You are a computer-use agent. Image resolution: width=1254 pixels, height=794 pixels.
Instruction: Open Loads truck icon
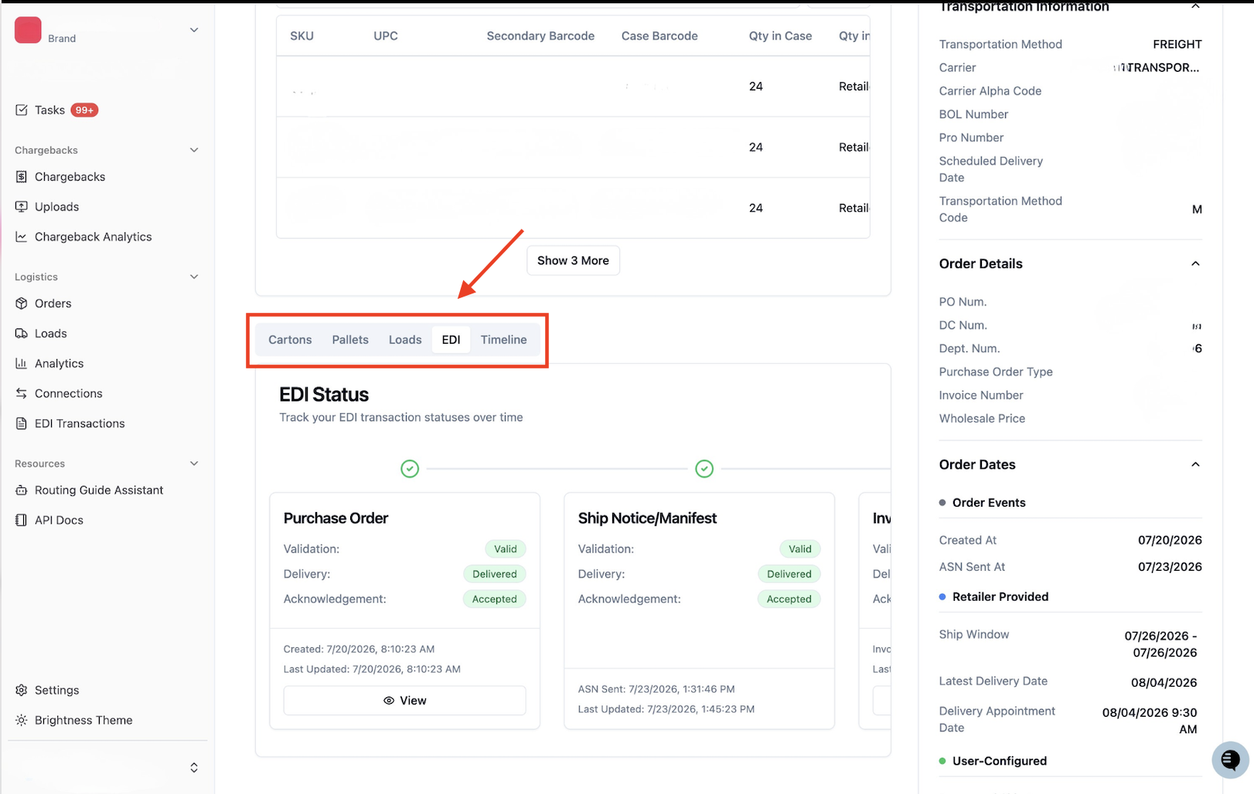[22, 334]
